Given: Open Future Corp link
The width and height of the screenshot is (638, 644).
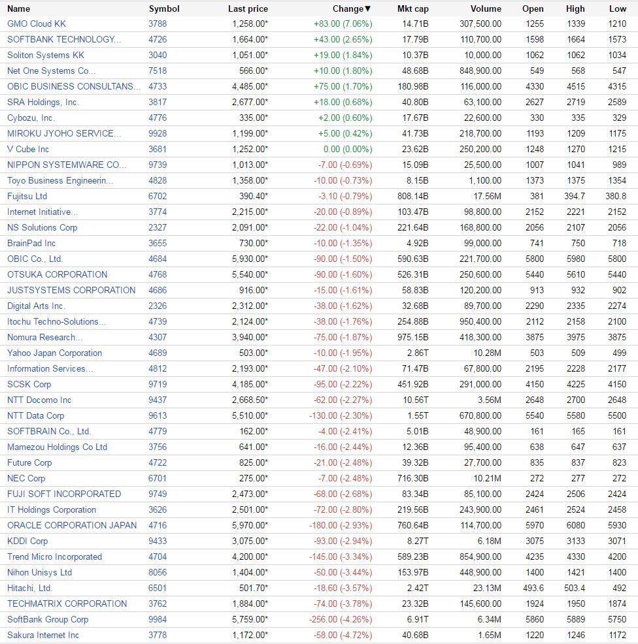Looking at the screenshot, I should coord(29,463).
